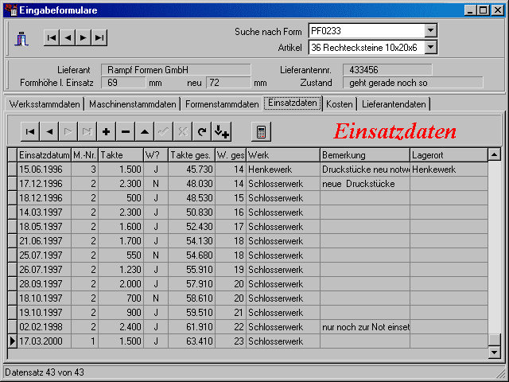Image resolution: width=509 pixels, height=382 pixels.
Task: Select the Kosten tab
Action: click(x=340, y=104)
